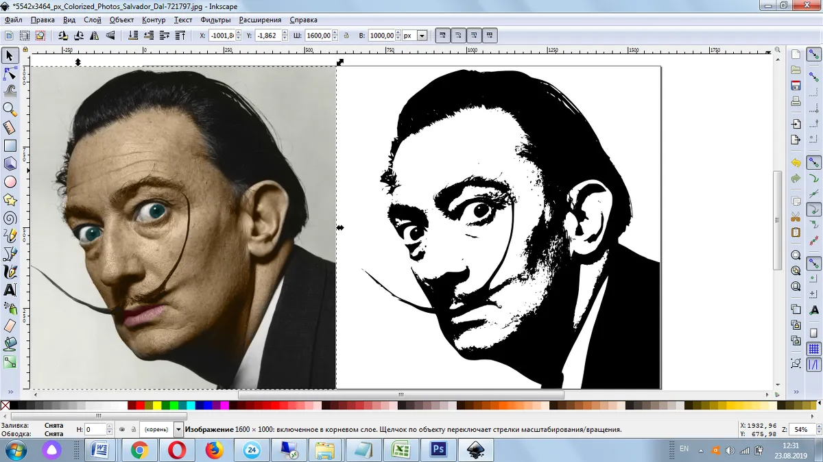This screenshot has height=462, width=823.
Task: Select the Calligraphy tool
Action: [x=10, y=272]
